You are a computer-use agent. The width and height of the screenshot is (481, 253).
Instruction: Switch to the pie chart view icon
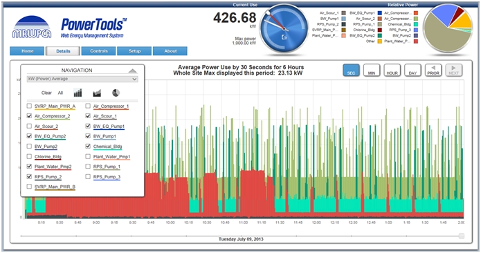(116, 93)
